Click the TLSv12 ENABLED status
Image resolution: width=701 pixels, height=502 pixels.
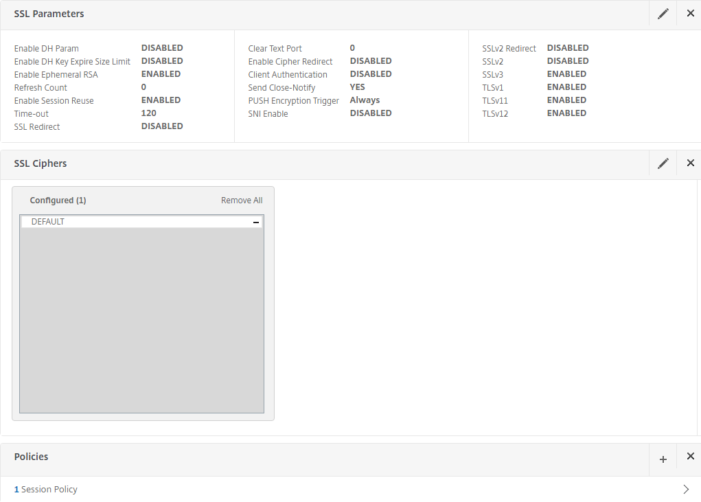tap(566, 113)
